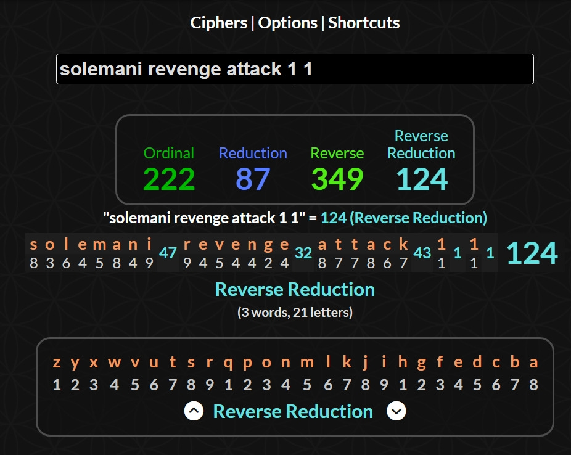Click the up chevron beside Reverse Reduction
The width and height of the screenshot is (571, 455).
194,411
